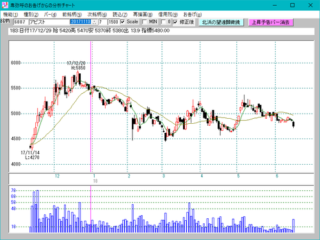Uncheck the 修正後 checkbox

tap(175, 22)
